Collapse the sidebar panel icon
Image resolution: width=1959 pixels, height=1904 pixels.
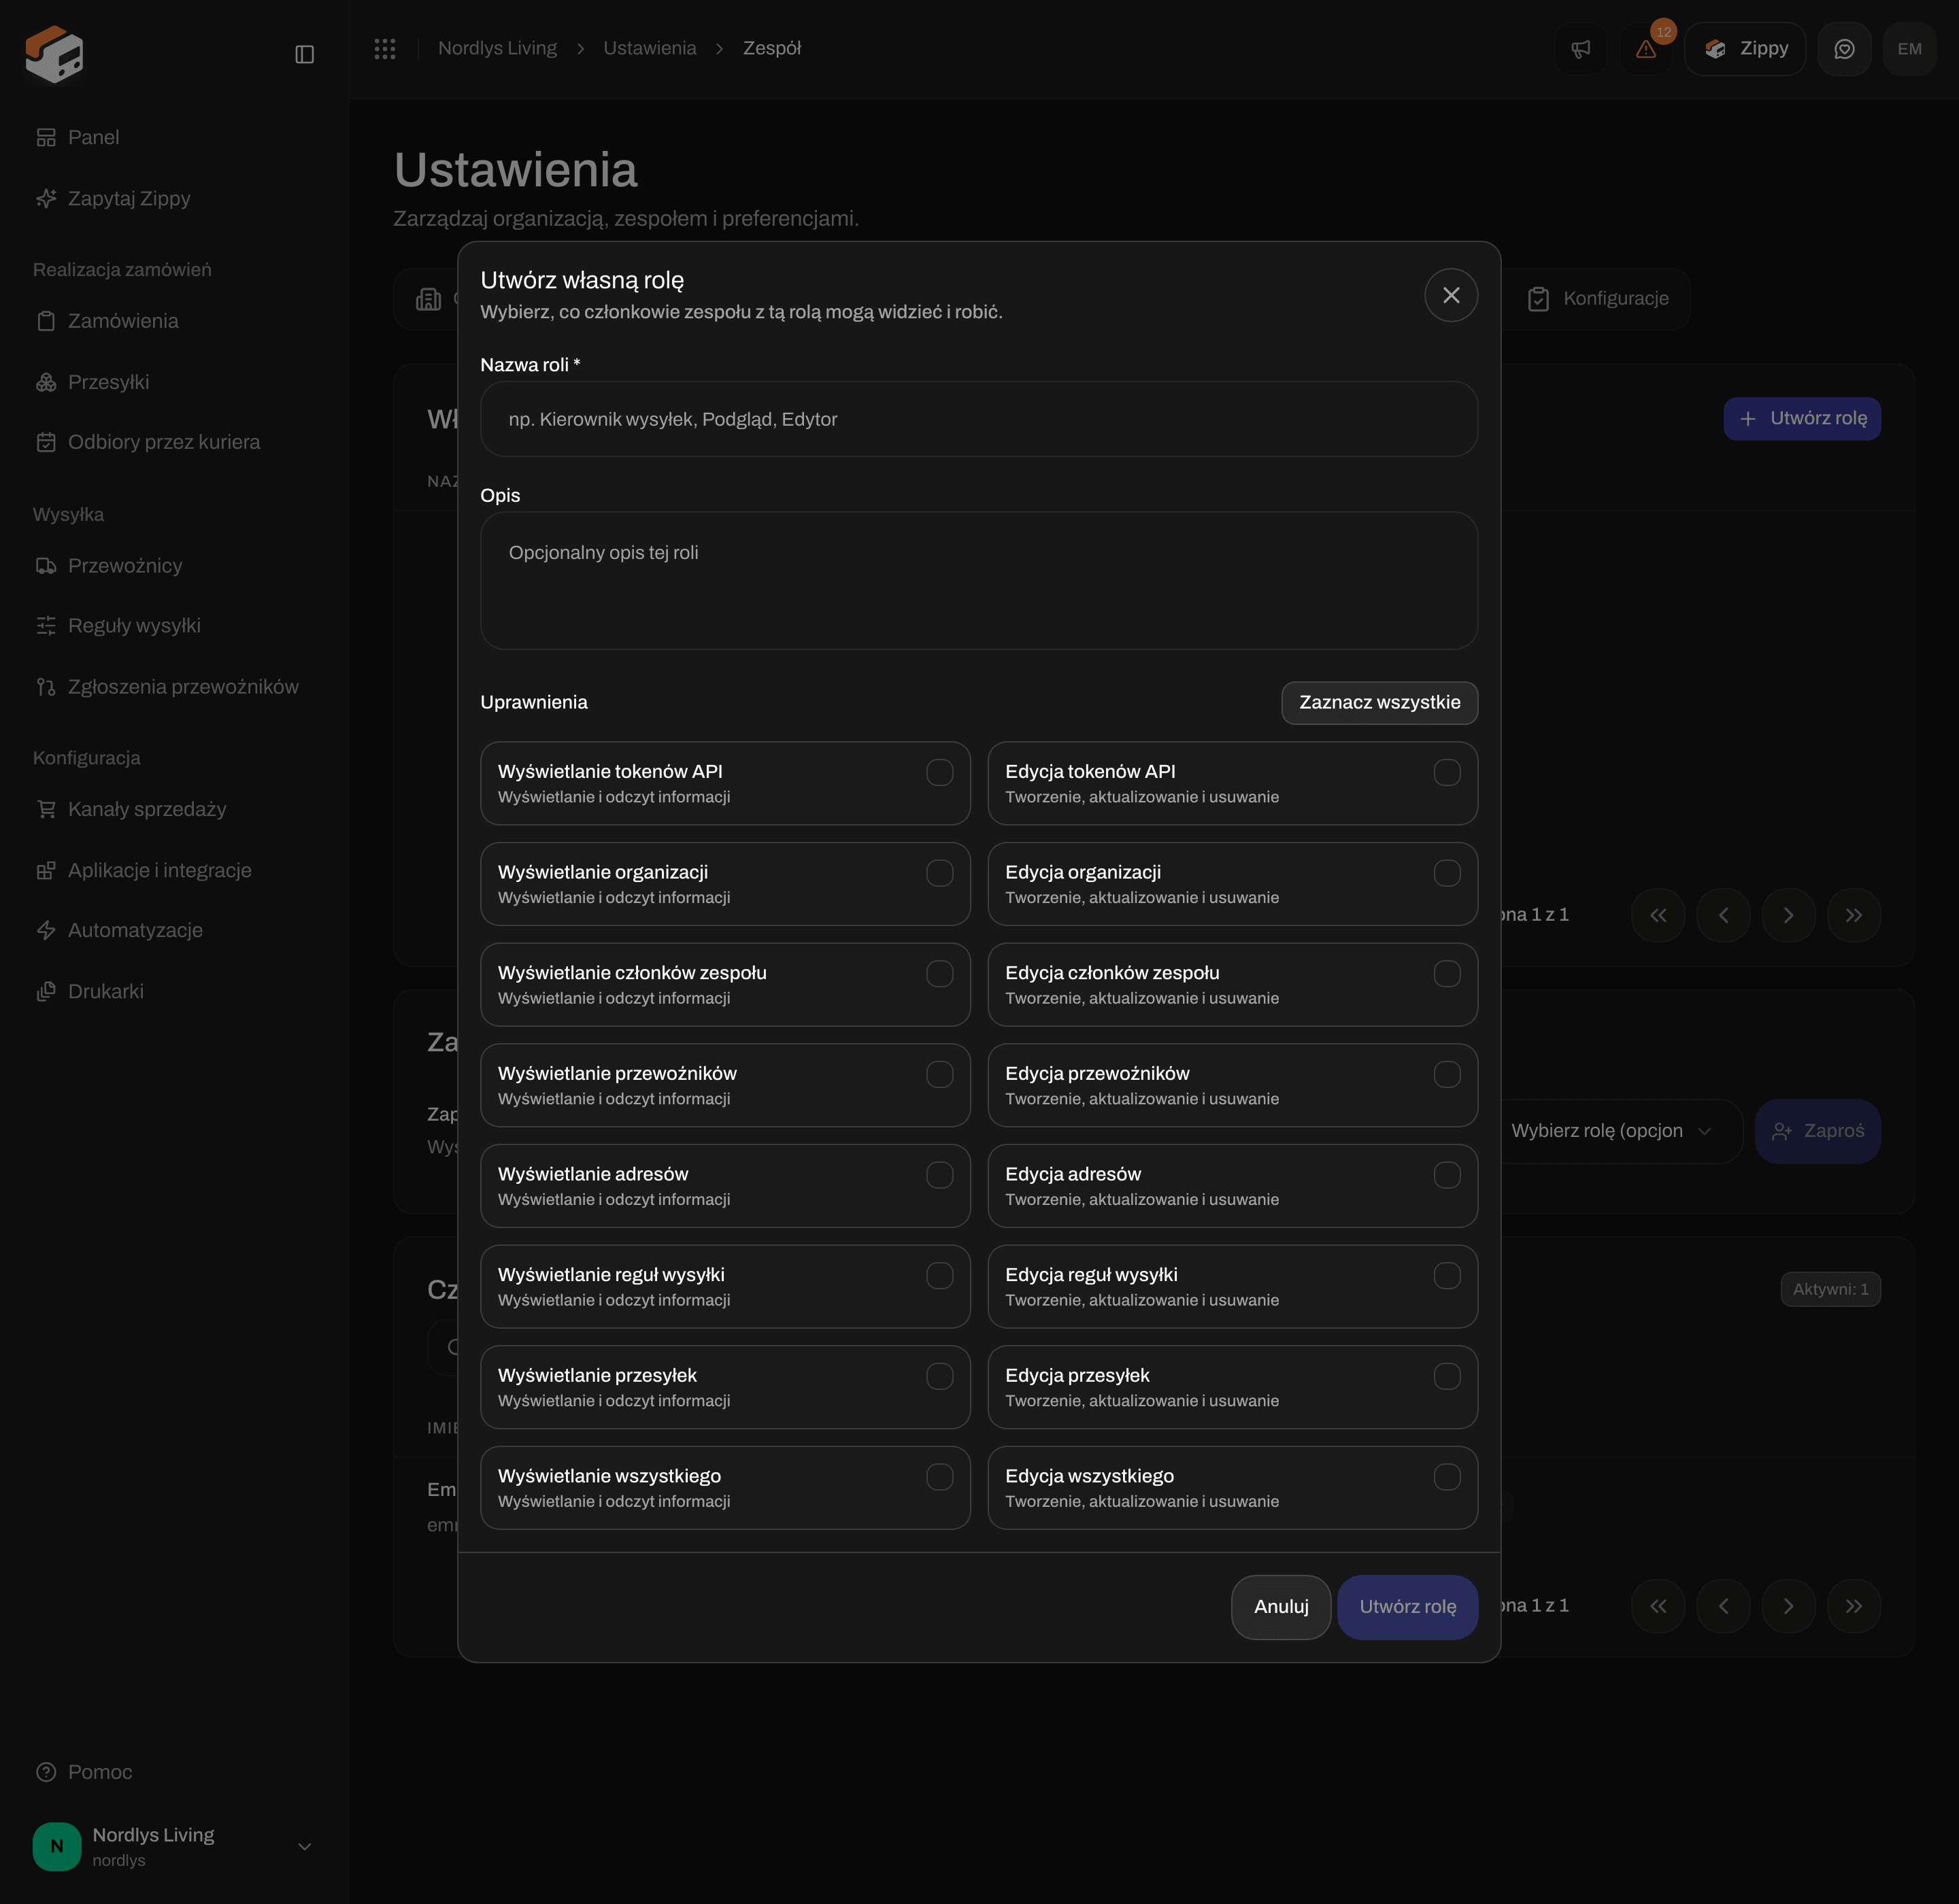click(305, 54)
